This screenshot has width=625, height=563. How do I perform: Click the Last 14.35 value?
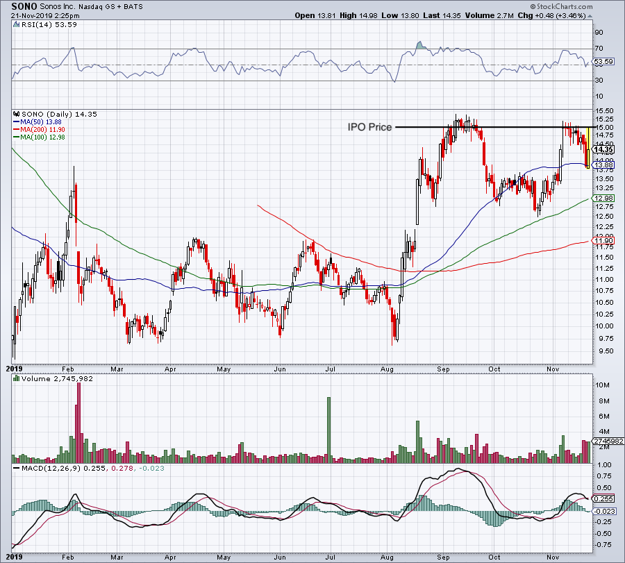442,15
